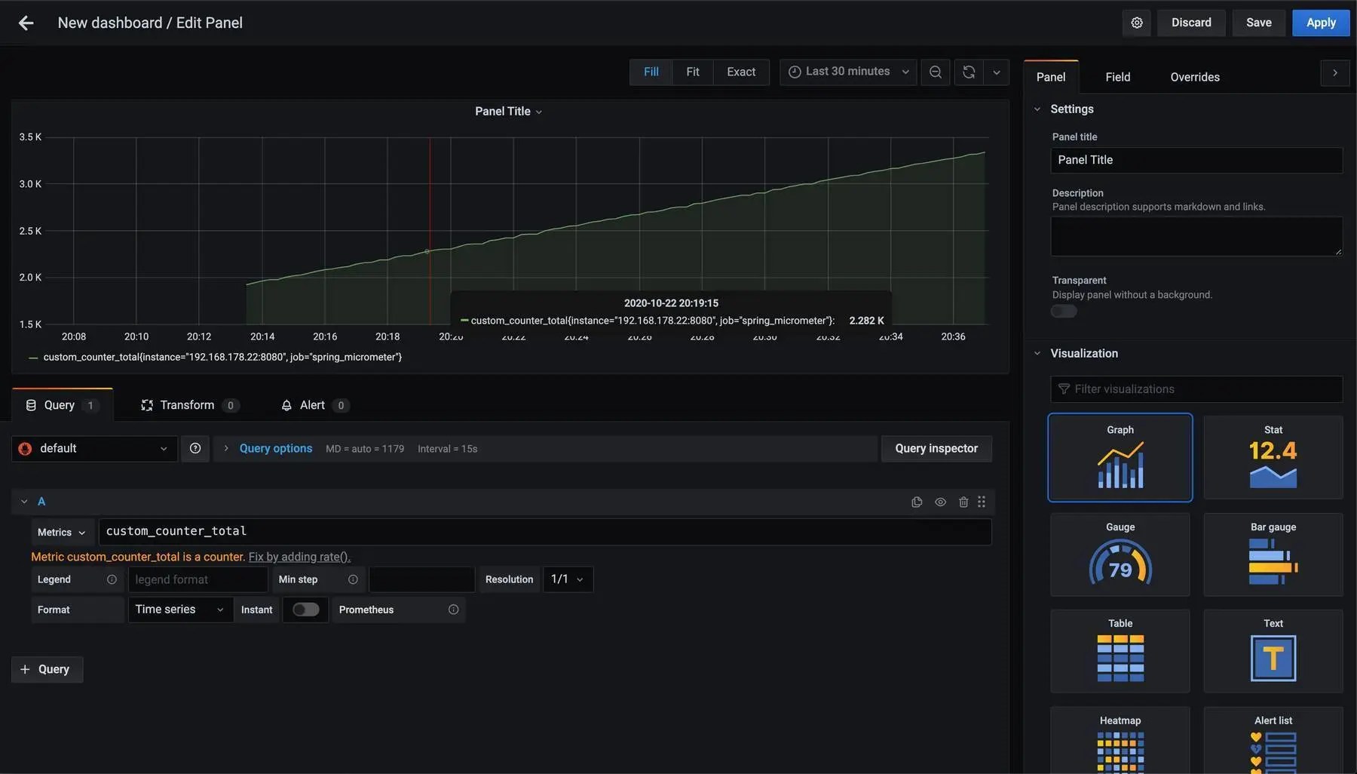Select the Gauge visualization
The width and height of the screenshot is (1357, 774).
[1120, 554]
